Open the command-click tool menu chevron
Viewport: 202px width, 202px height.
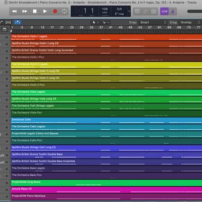(x=108, y=22)
